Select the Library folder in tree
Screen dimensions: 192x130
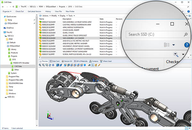(12, 49)
